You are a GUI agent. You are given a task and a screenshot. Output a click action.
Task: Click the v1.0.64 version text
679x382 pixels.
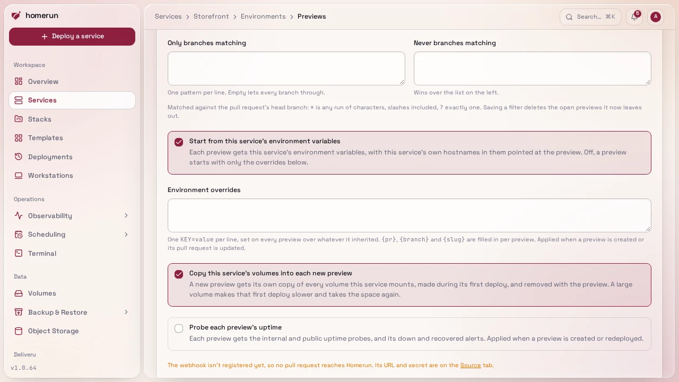[24, 368]
